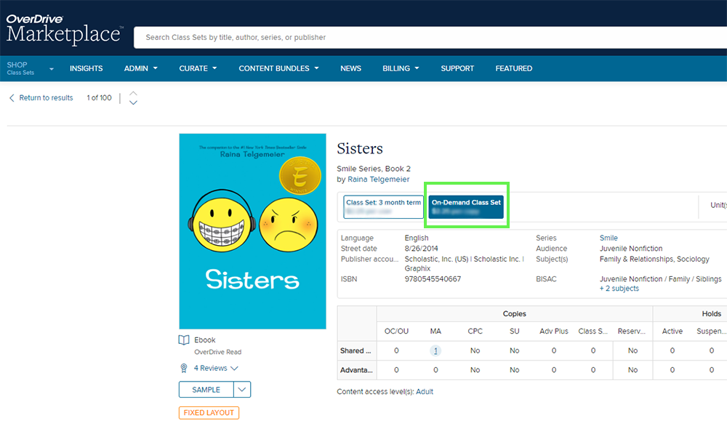The height and width of the screenshot is (434, 727).
Task: Click the ISBN value 9780545540667
Action: point(433,279)
